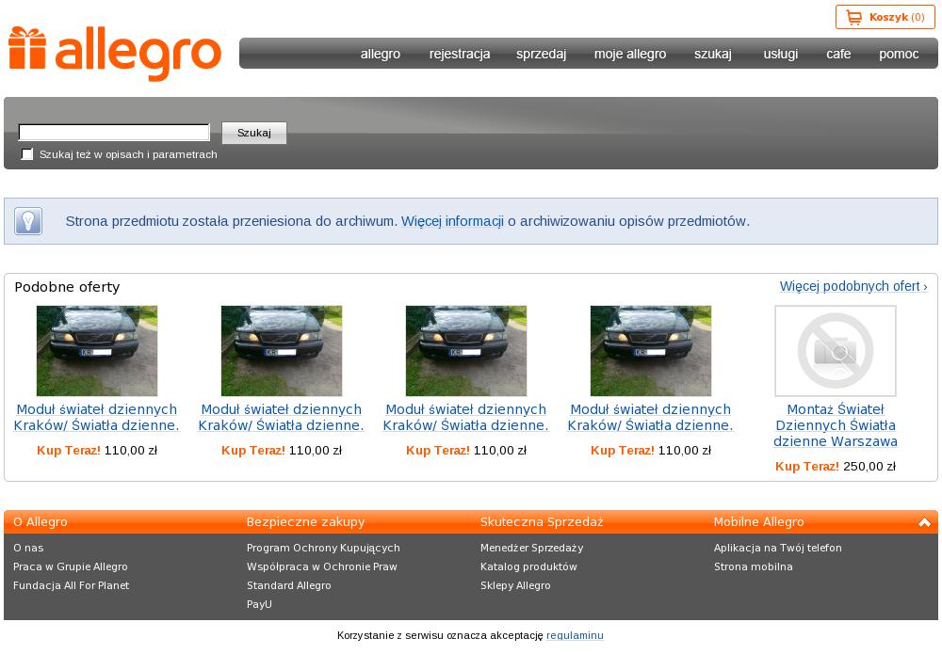The image size is (942, 654).
Task: Open the shopping cart Koszyk button
Action: pyautogui.click(x=885, y=17)
